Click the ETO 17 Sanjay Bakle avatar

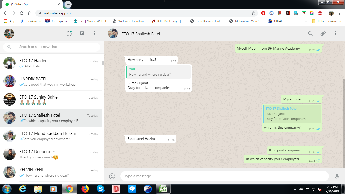[10, 100]
